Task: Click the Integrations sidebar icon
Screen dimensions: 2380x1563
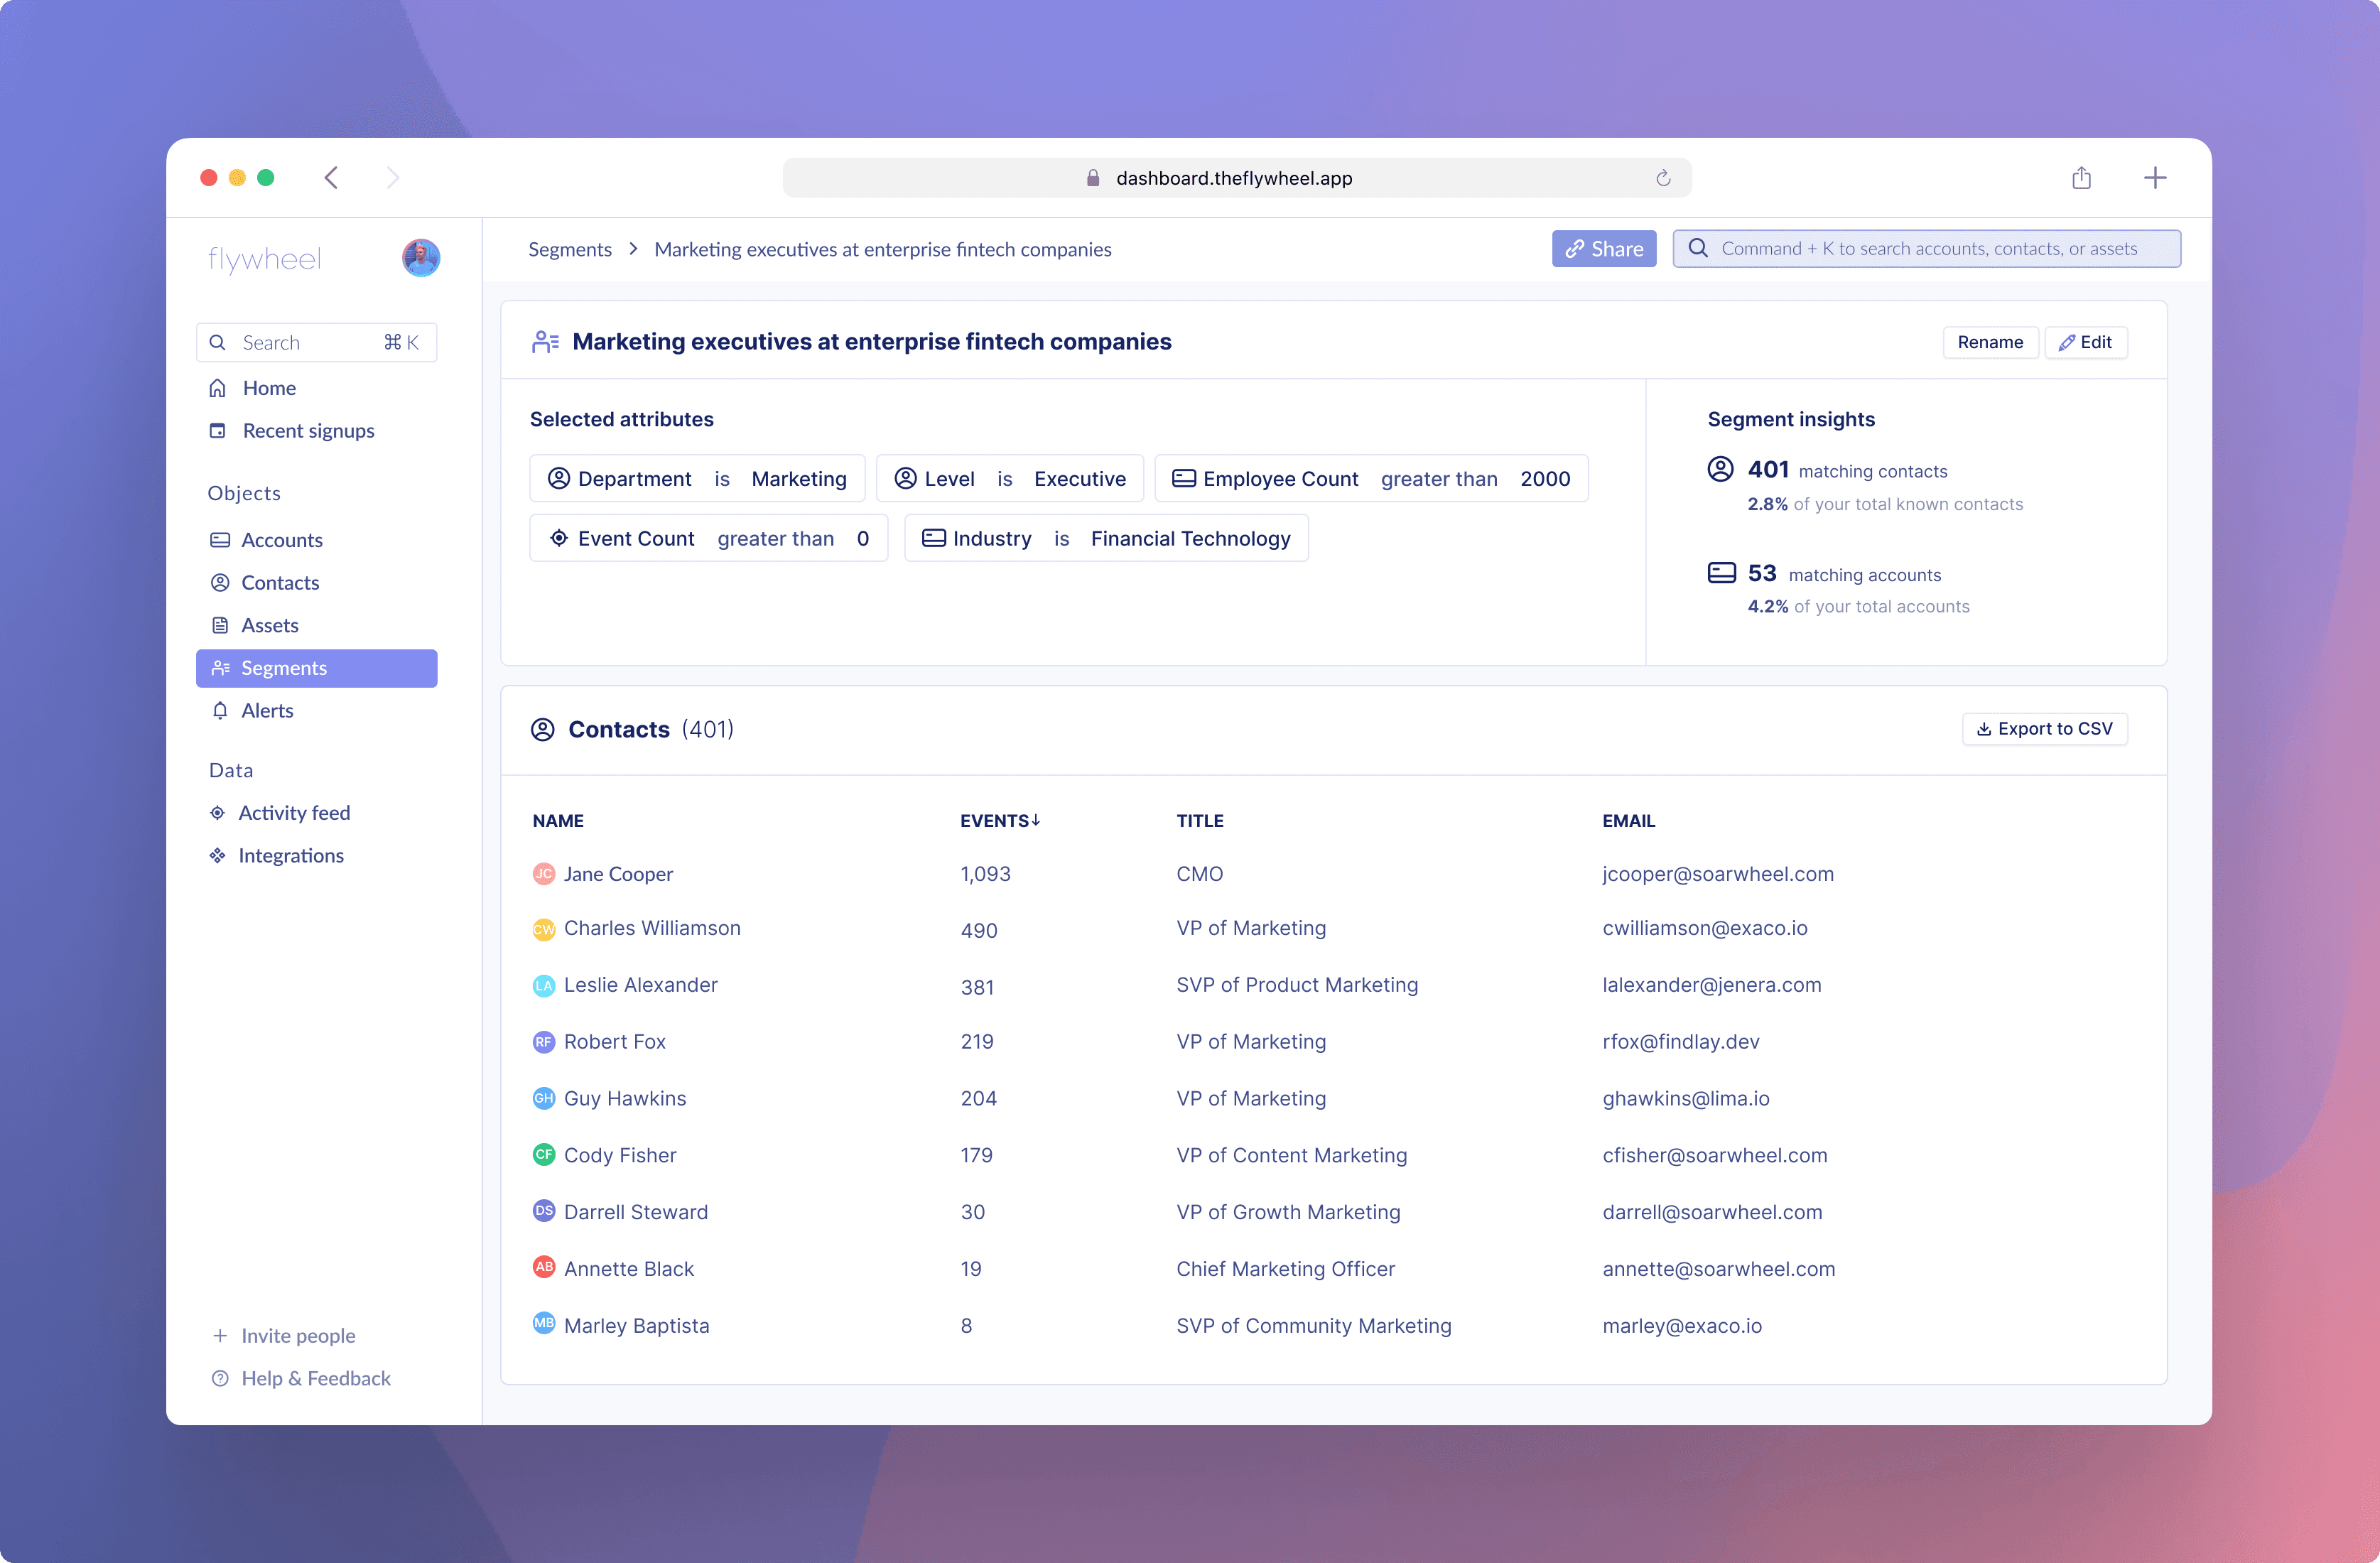Action: coord(217,856)
